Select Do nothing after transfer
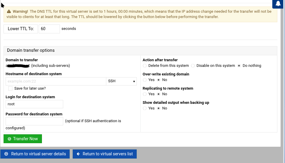The height and width of the screenshot is (163, 285). point(239,66)
